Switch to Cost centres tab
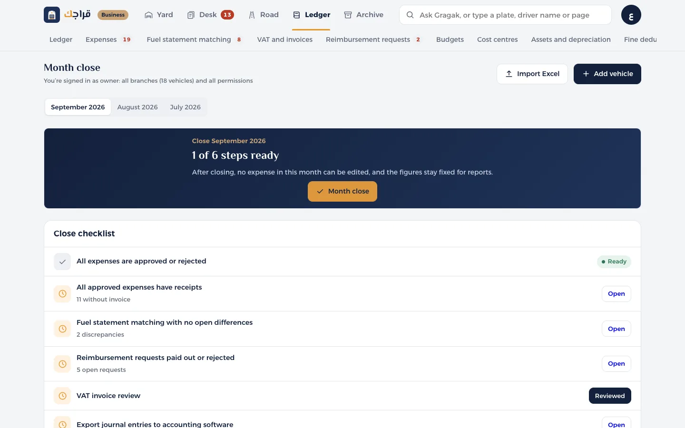685x428 pixels. 498,39
